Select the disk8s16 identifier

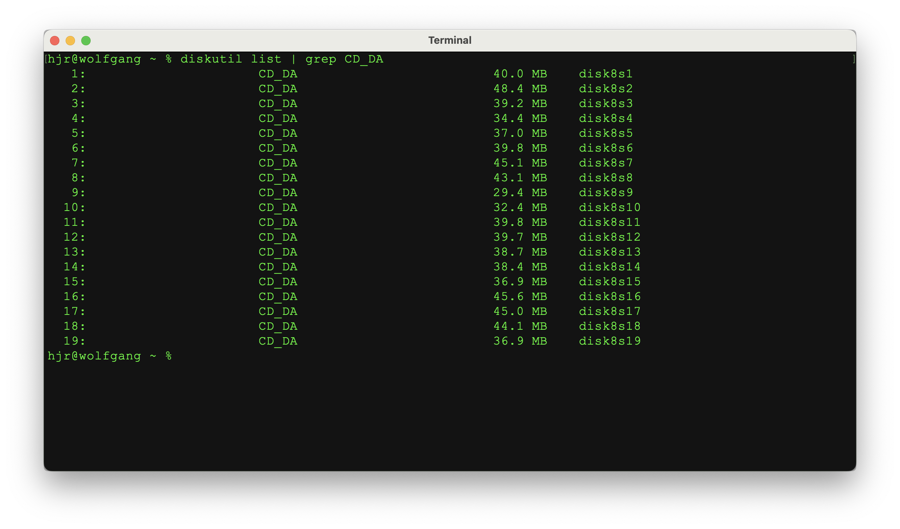click(x=609, y=296)
